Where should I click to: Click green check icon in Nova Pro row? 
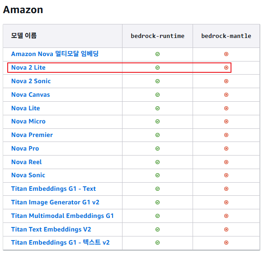pyautogui.click(x=157, y=148)
